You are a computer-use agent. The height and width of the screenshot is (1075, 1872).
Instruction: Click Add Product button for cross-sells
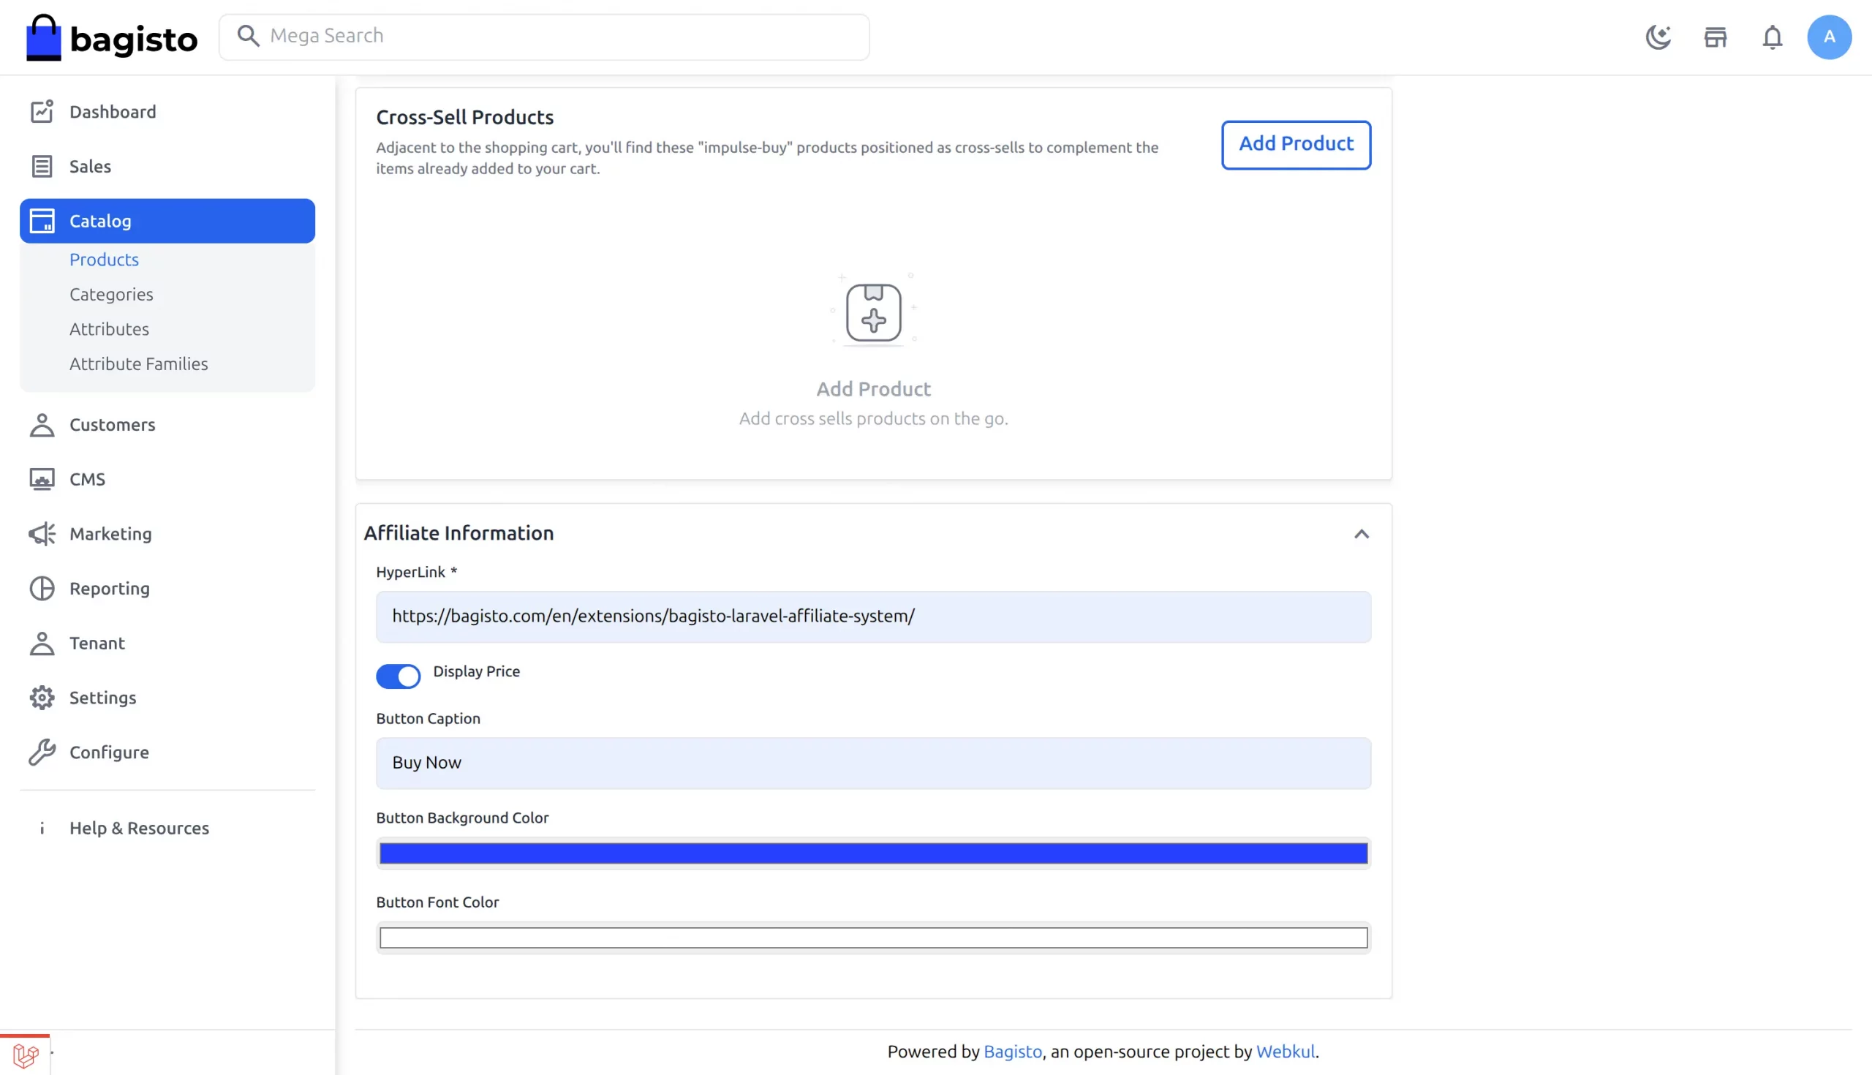tap(1296, 145)
